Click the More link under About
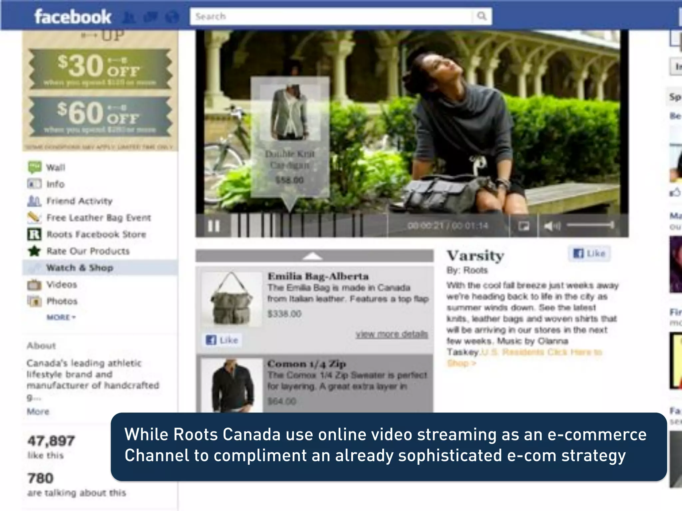The width and height of the screenshot is (682, 511). pyautogui.click(x=38, y=412)
